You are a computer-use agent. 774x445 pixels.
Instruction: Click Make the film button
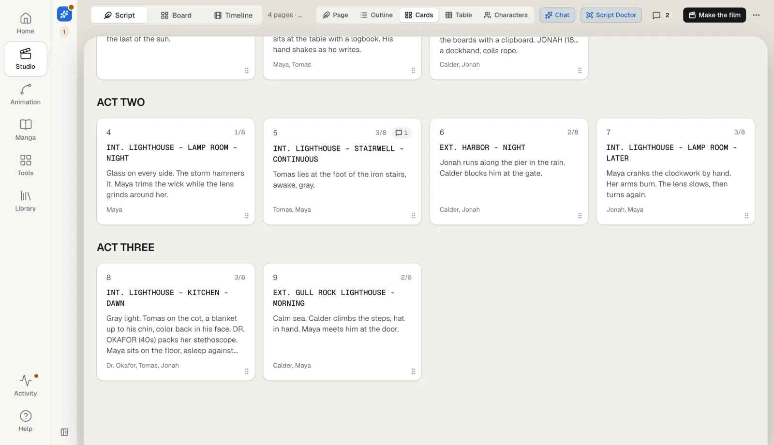point(714,15)
